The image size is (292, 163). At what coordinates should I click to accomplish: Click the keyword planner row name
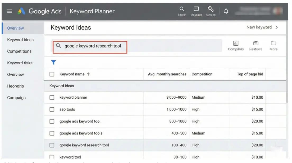point(73,98)
